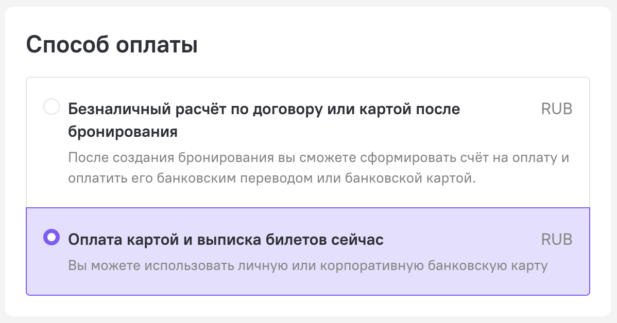
Task: Choose the Безналичный расчёт по договору title
Action: tap(264, 120)
